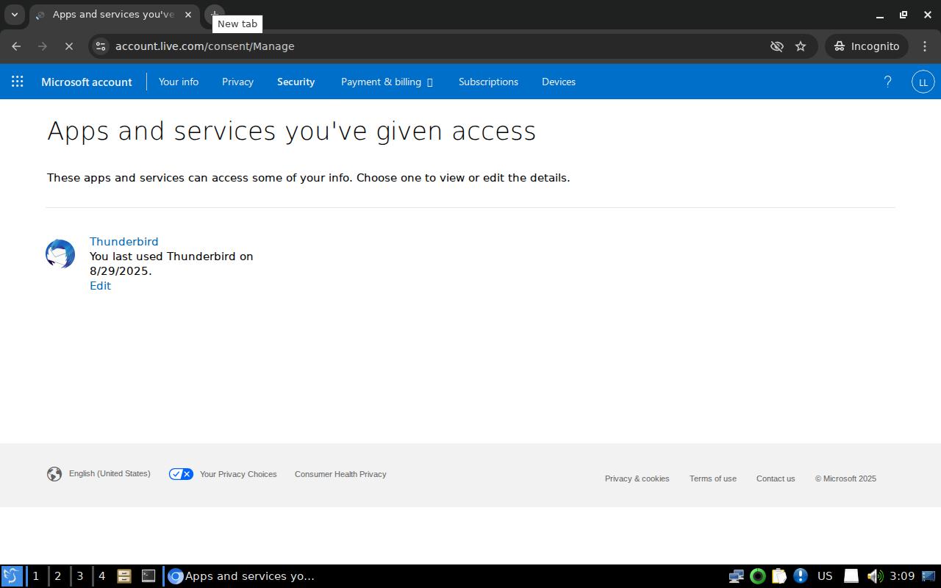Image resolution: width=941 pixels, height=588 pixels.
Task: Click the Microsoft account home link
Action: pyautogui.click(x=87, y=82)
